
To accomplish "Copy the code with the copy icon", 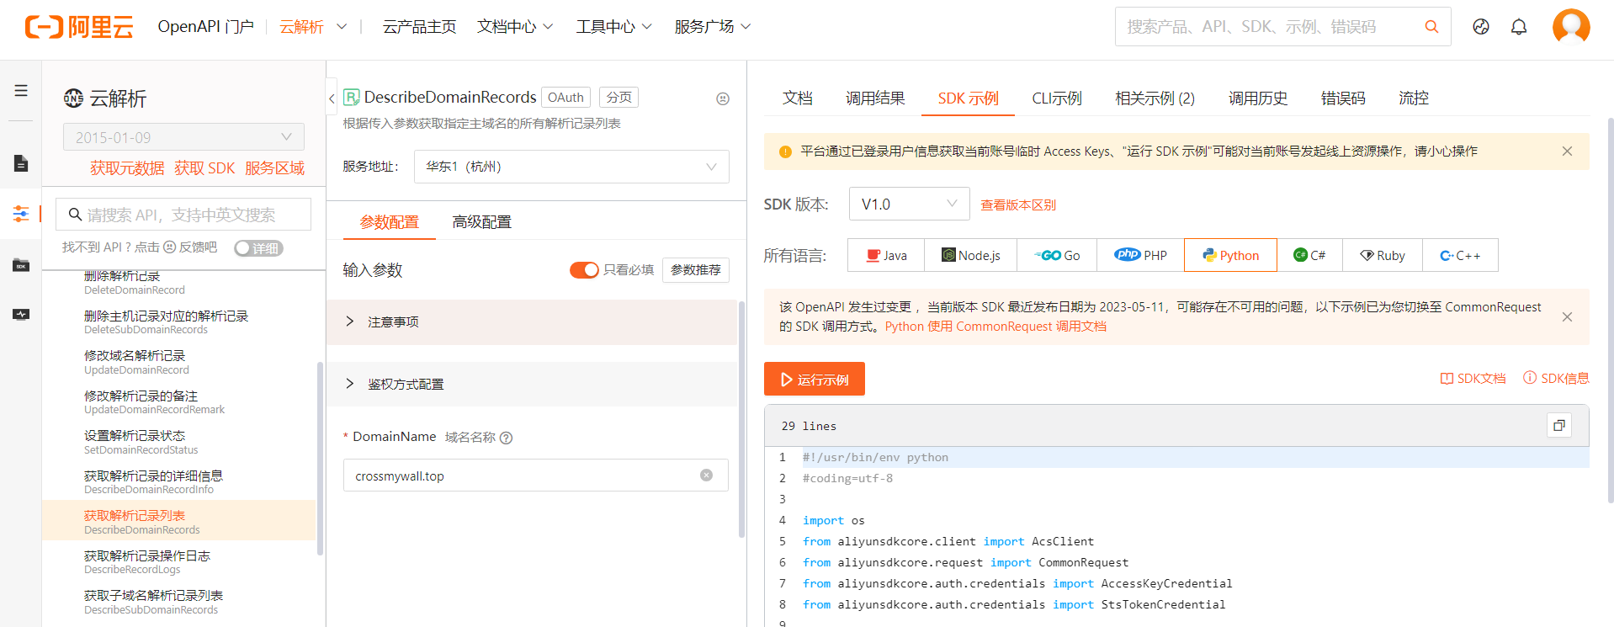I will click(x=1559, y=425).
